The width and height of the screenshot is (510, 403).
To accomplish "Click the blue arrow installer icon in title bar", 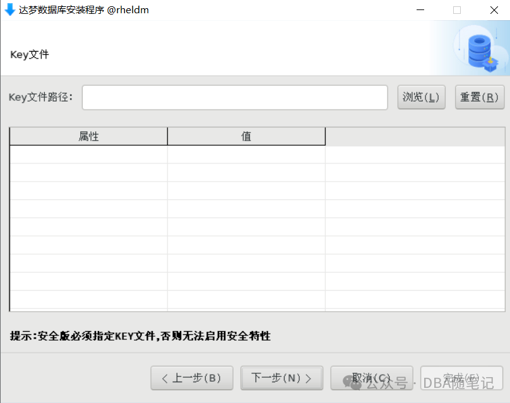I will click(10, 9).
